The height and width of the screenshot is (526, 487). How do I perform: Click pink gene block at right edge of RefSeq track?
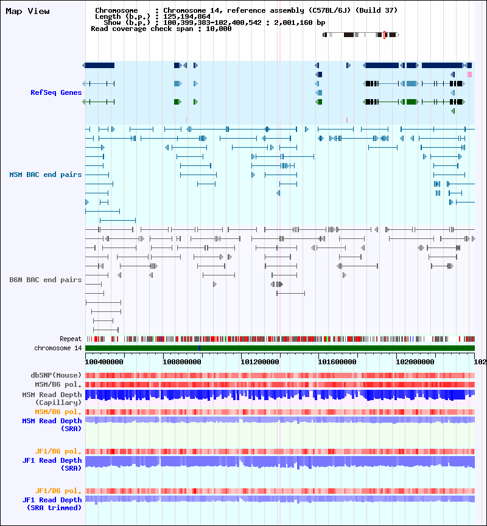point(469,74)
